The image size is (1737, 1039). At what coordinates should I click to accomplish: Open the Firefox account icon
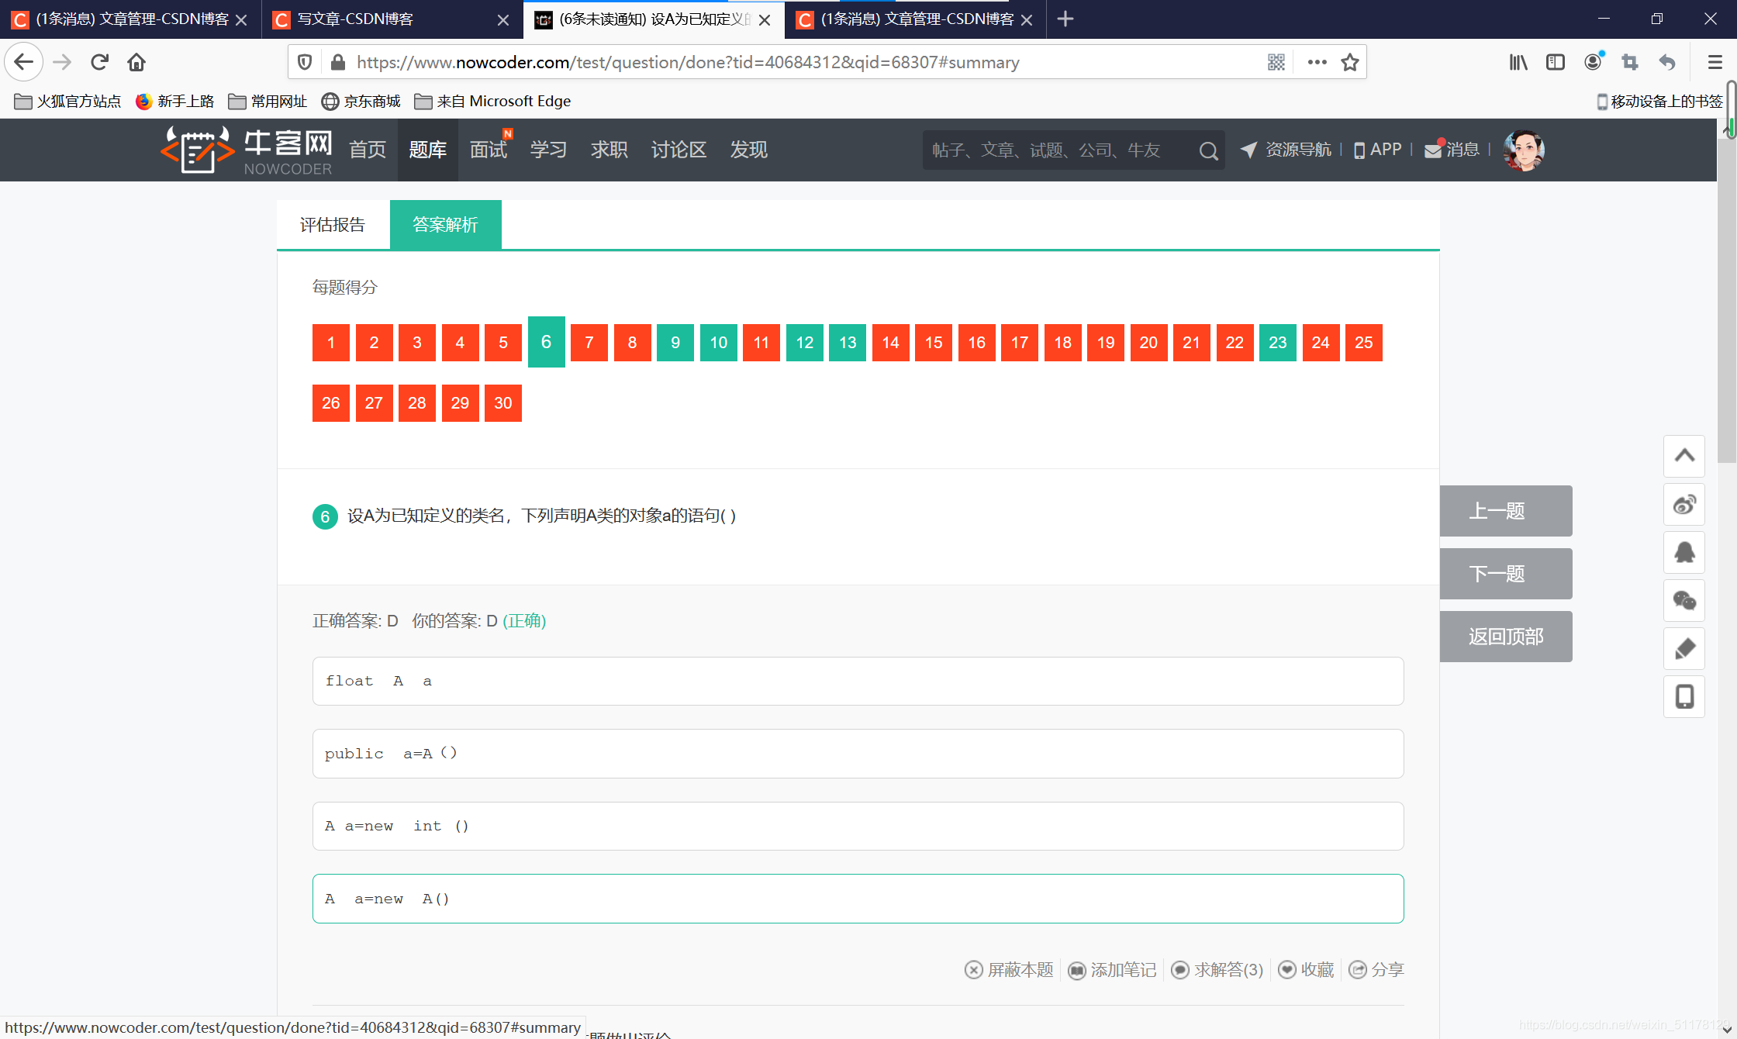point(1593,62)
